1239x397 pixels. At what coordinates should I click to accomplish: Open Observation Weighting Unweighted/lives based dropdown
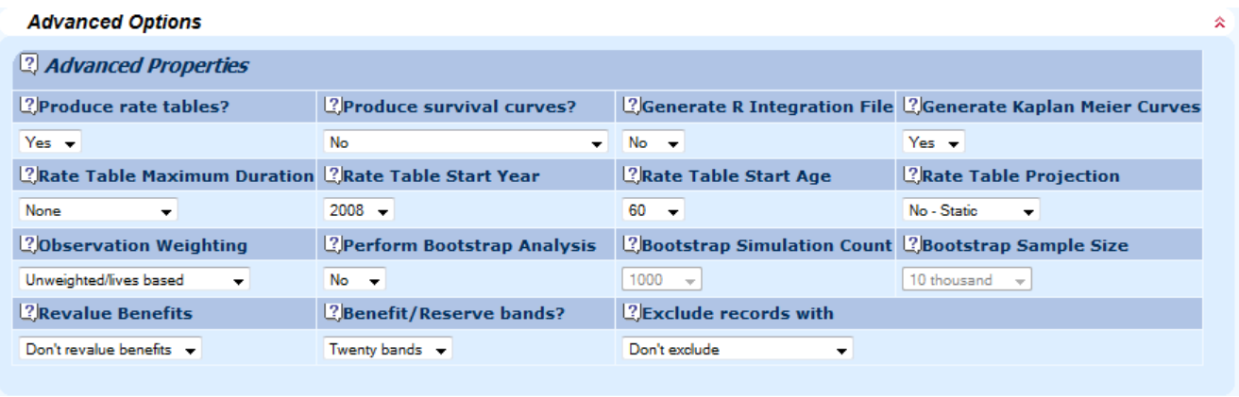[134, 280]
